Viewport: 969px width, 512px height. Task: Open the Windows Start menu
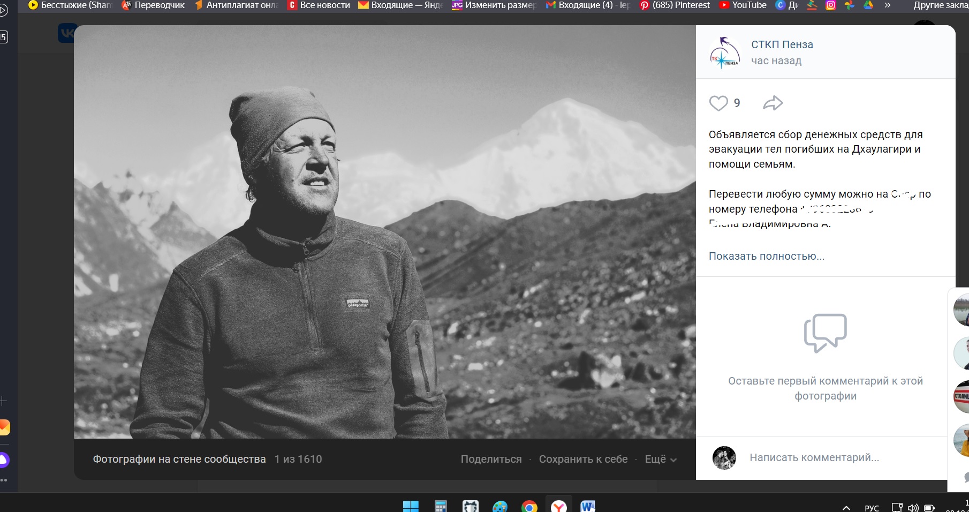(x=411, y=506)
